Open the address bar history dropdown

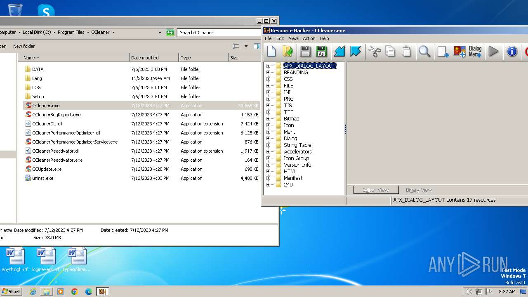160,33
